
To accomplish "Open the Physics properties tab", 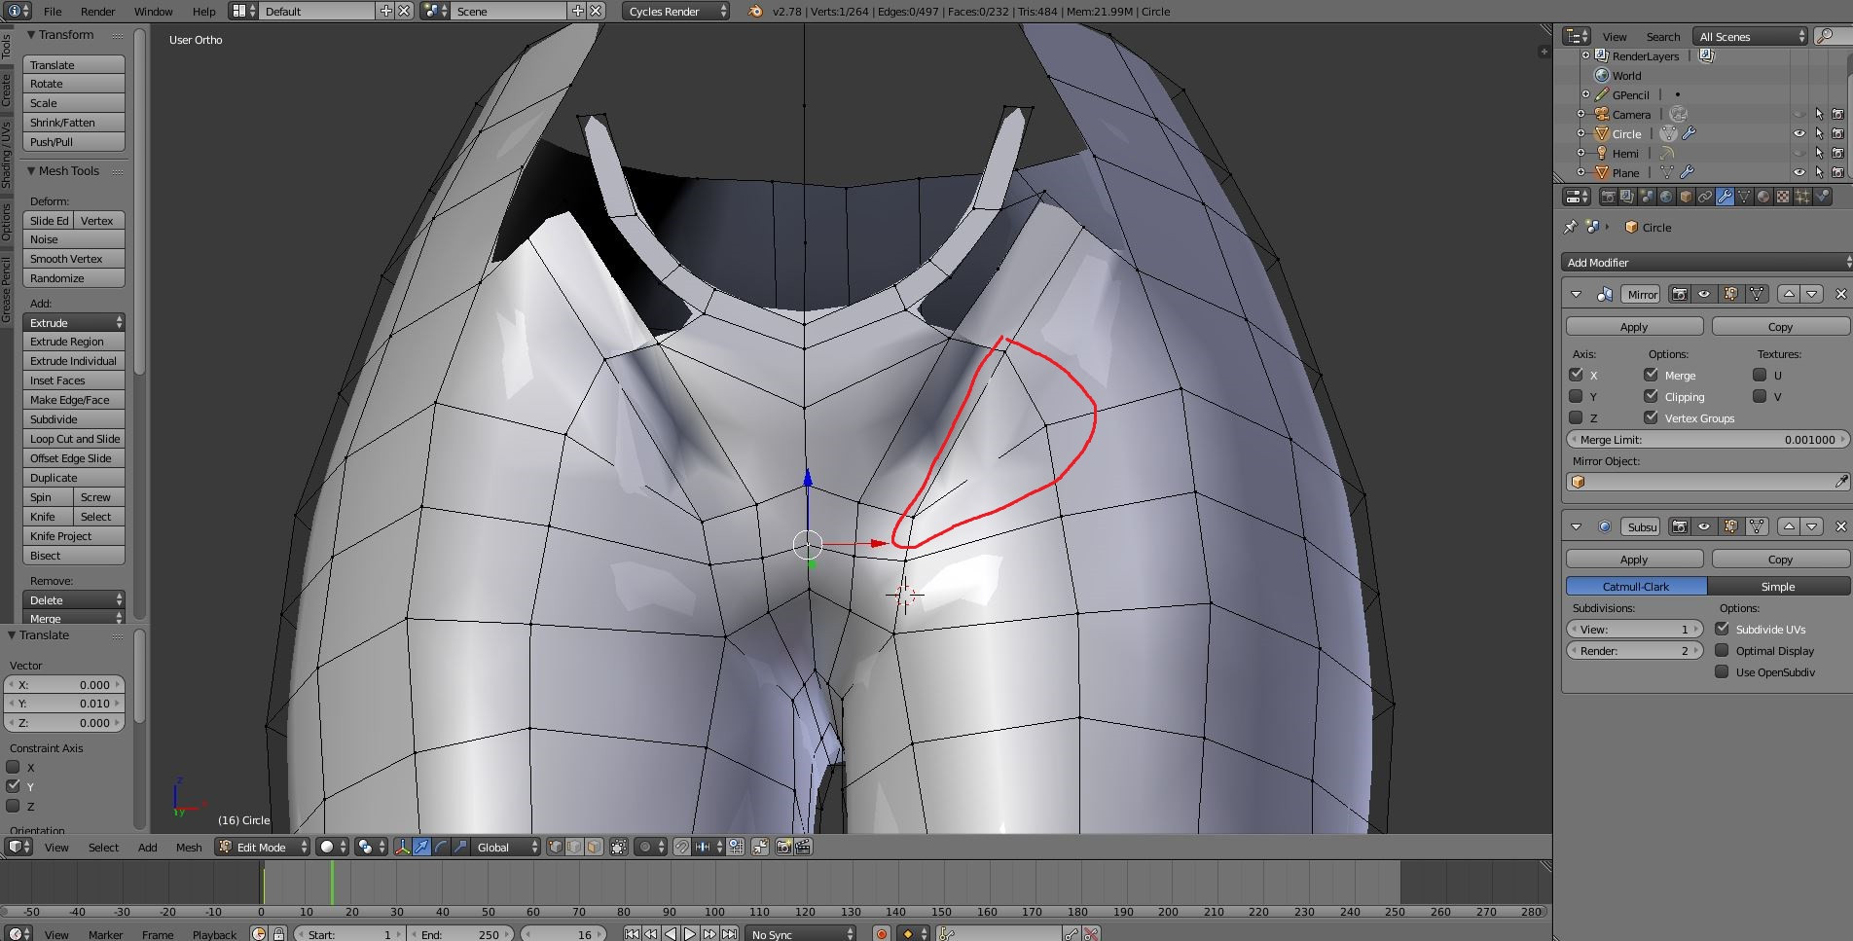I will point(1822,197).
